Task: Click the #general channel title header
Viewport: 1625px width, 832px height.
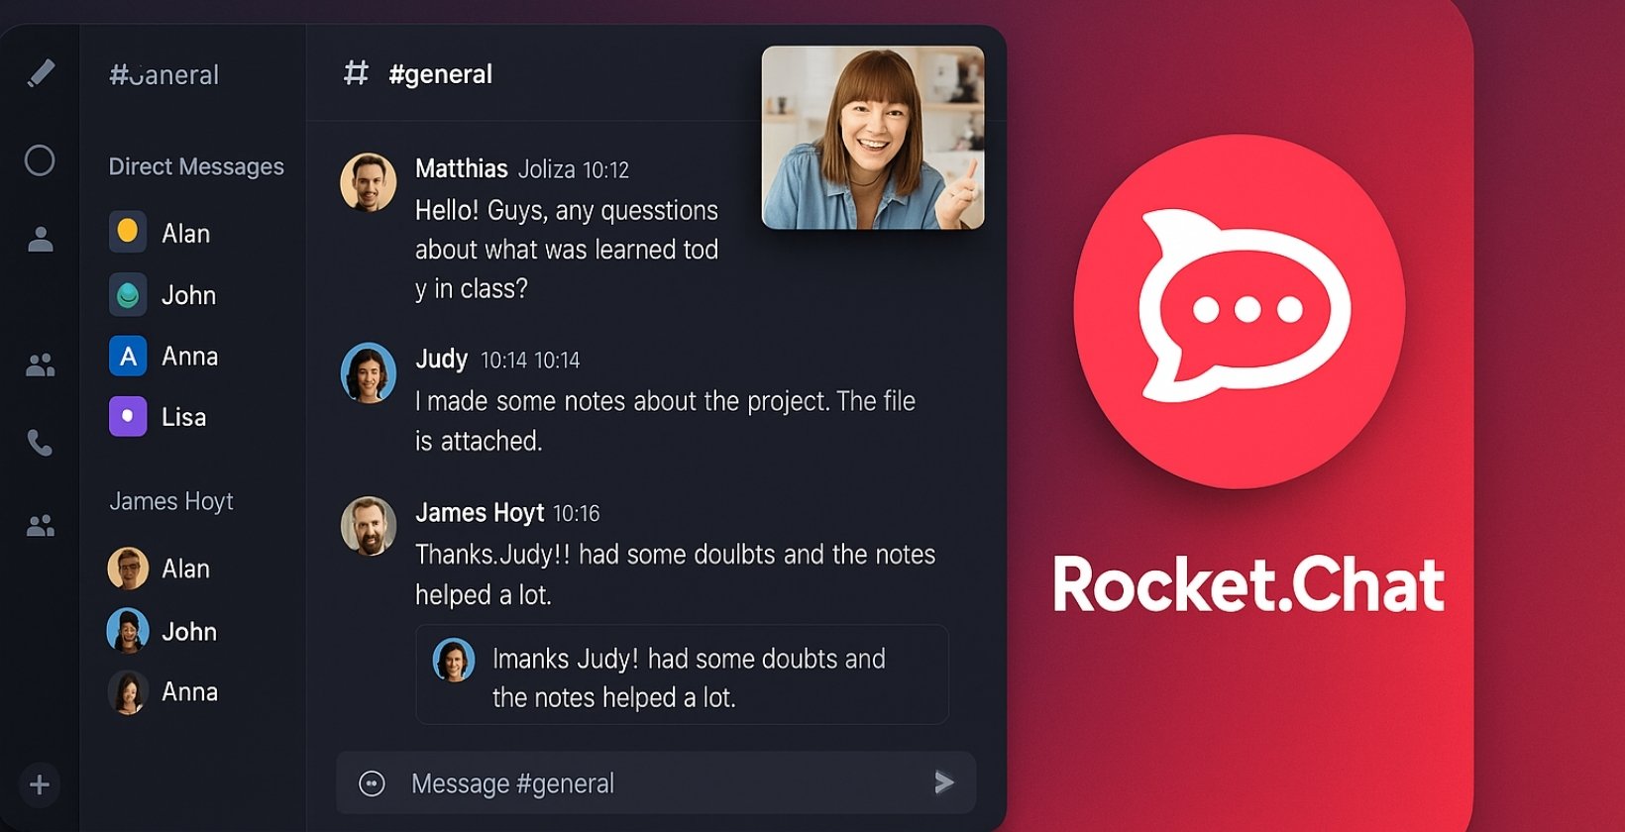Action: (x=441, y=74)
